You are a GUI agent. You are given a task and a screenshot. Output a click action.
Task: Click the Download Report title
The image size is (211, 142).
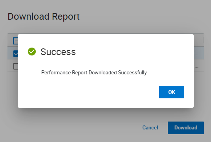pyautogui.click(x=44, y=17)
